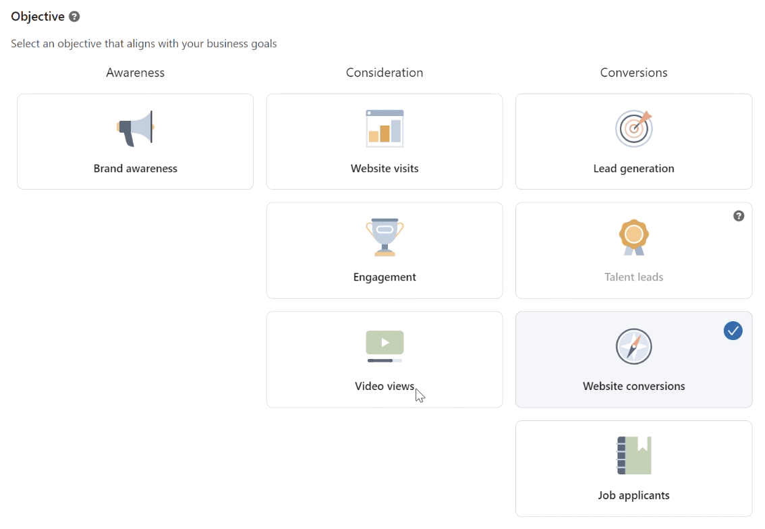Select the Video views label

(x=385, y=386)
